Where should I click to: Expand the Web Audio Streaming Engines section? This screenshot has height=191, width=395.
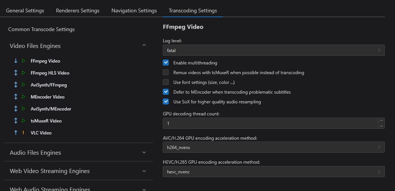point(144,189)
